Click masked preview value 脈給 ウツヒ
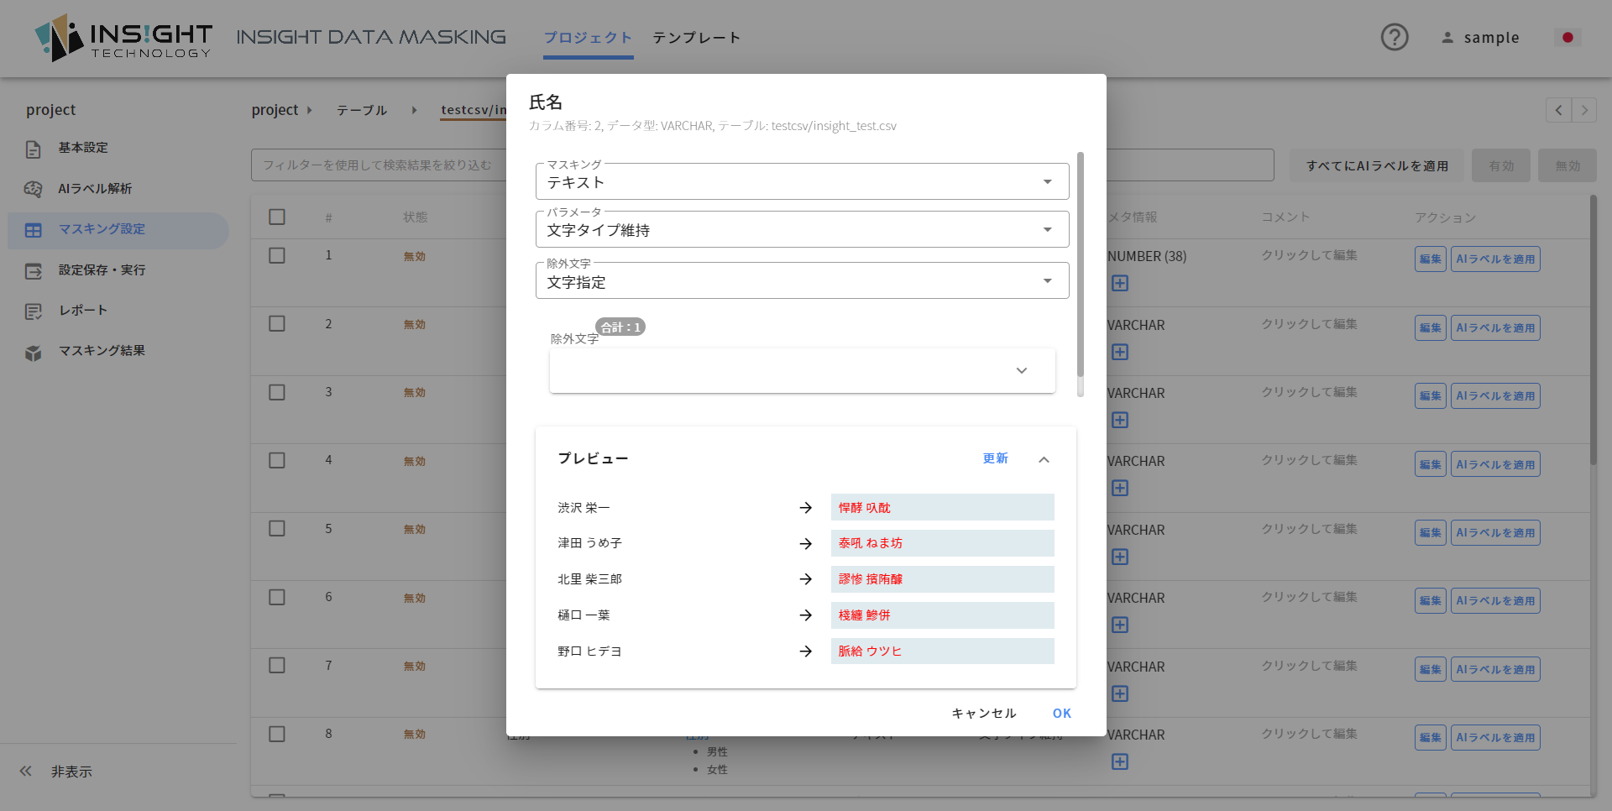1612x811 pixels. (942, 651)
